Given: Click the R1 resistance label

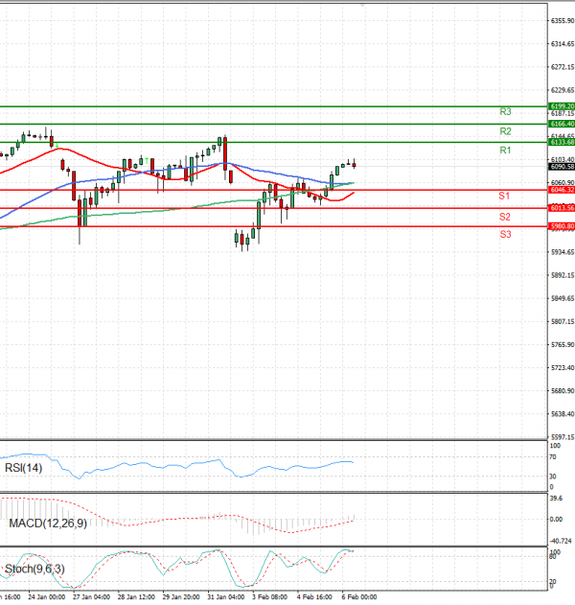Looking at the screenshot, I should [x=505, y=151].
